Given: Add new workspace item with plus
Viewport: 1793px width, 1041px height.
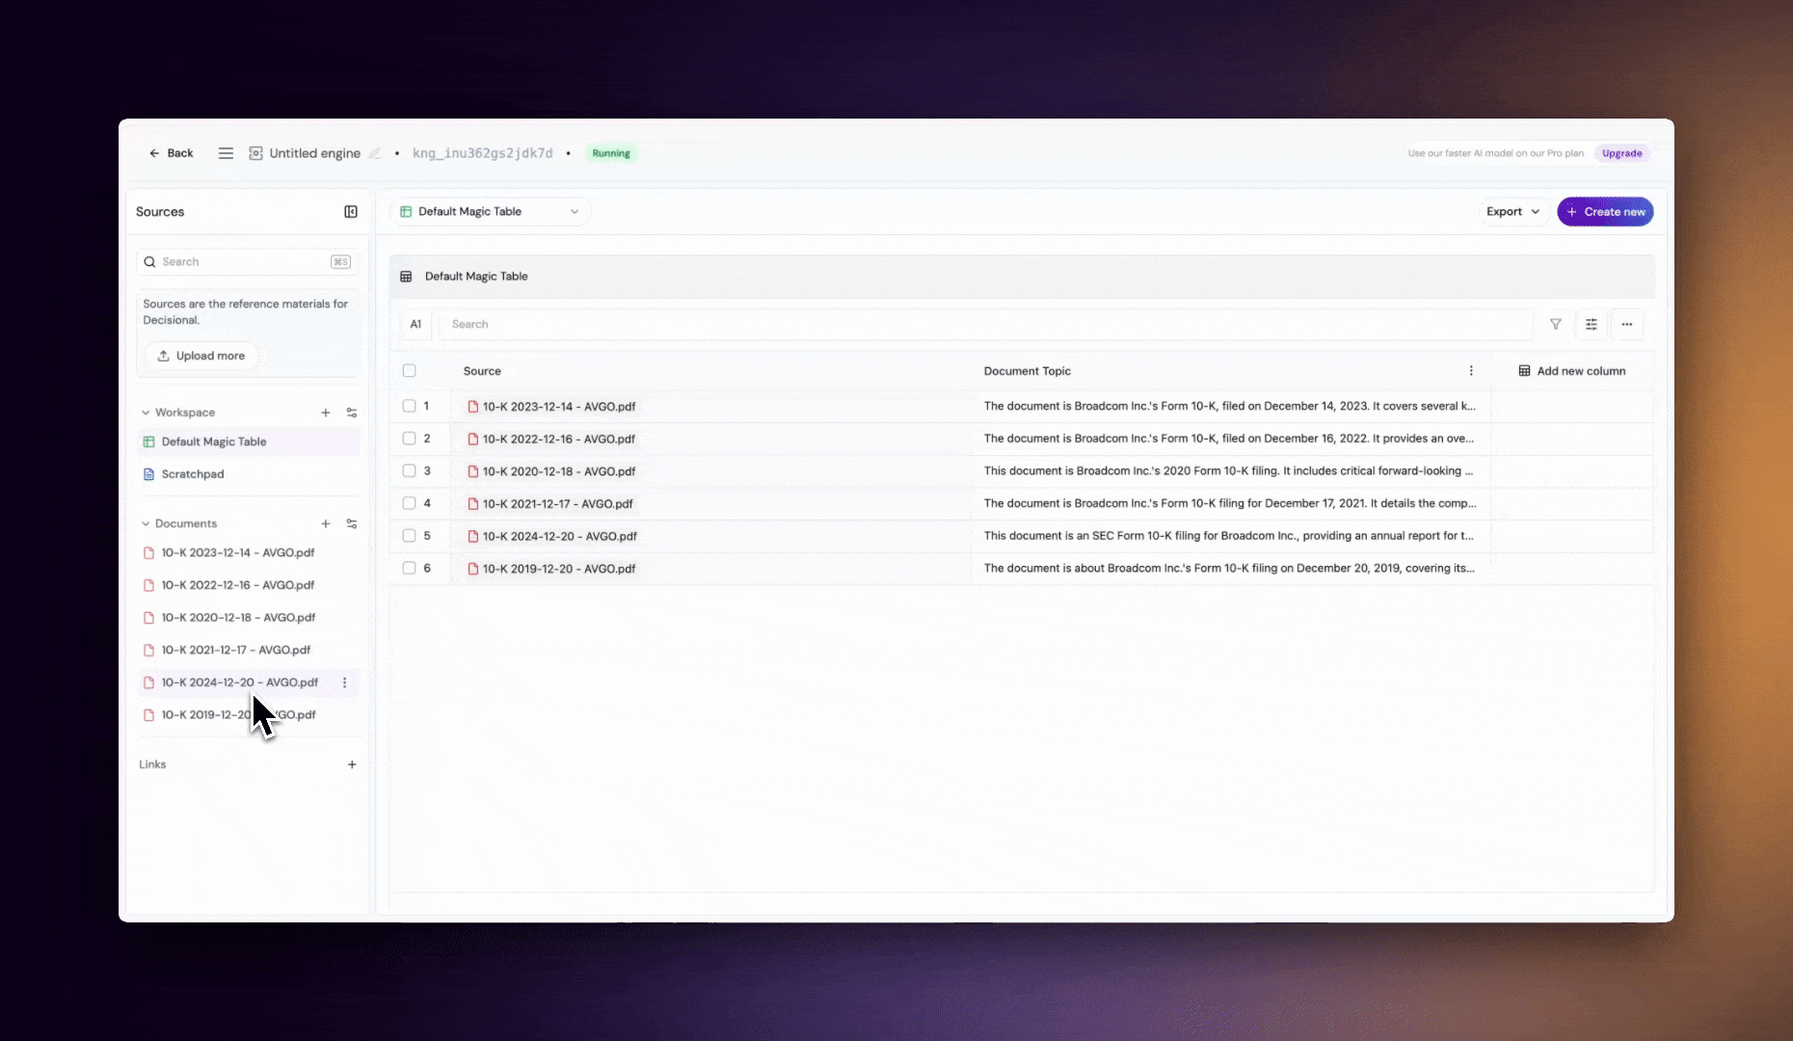Looking at the screenshot, I should click(326, 413).
